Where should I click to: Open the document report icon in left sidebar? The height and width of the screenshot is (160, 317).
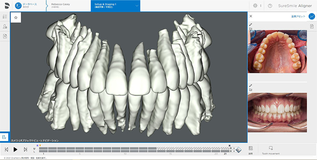[5, 36]
